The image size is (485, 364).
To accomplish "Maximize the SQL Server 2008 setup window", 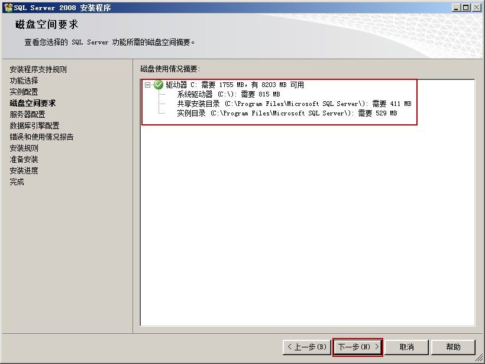I will pos(466,8).
